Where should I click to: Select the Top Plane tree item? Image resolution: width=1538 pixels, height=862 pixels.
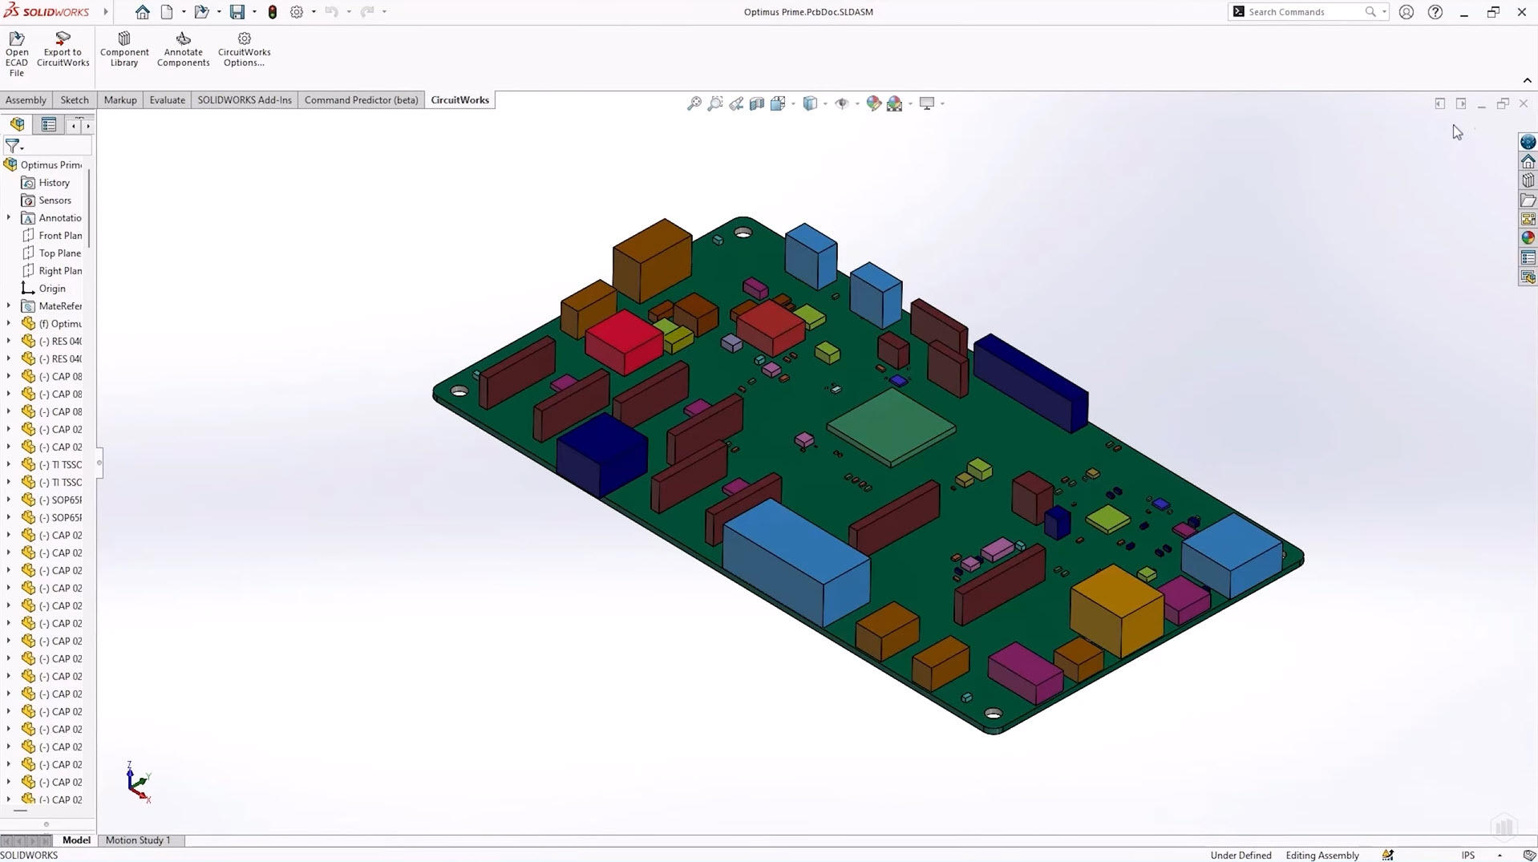59,253
